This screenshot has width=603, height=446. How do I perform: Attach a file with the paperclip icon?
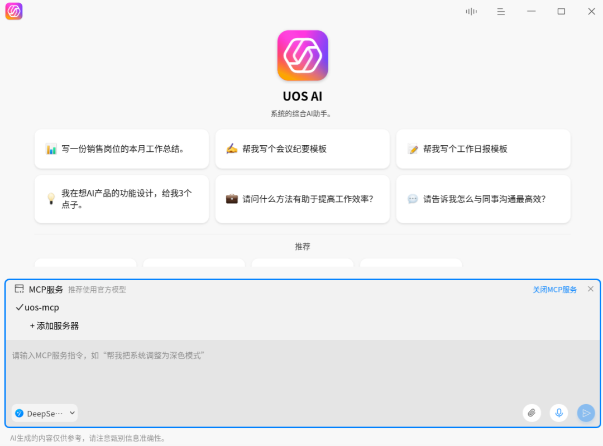tap(532, 413)
